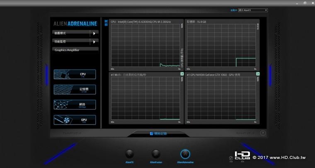The height and width of the screenshot is (168, 315).
Task: Select the CPU usage graph panel
Action: [x=146, y=45]
